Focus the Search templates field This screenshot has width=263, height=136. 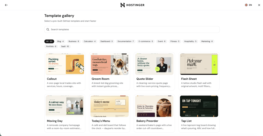click(x=132, y=29)
